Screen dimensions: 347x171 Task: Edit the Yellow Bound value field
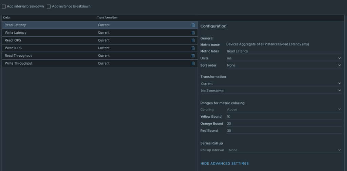click(284, 117)
